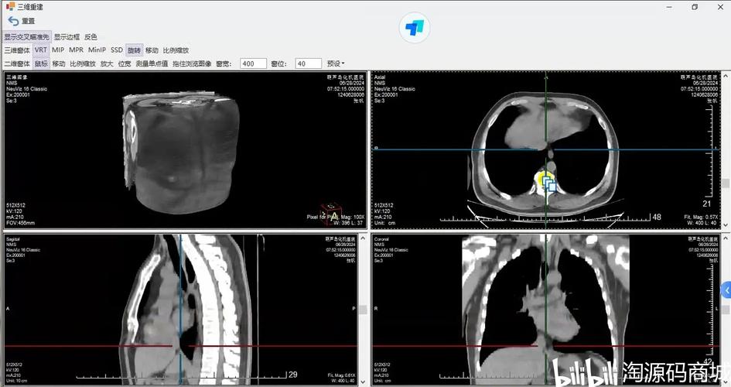Choose 比例缩放 in the 三维窗体 row
Viewport: 731px width, 387px height.
pyautogui.click(x=176, y=50)
